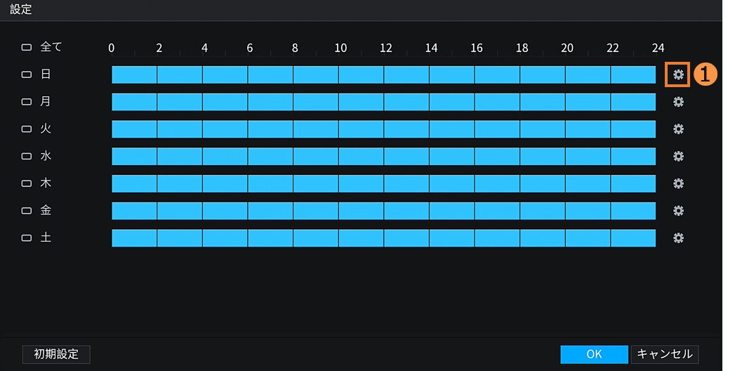Enable the 土 (Saturday) checkbox
Image resolution: width=735 pixels, height=371 pixels.
point(27,238)
